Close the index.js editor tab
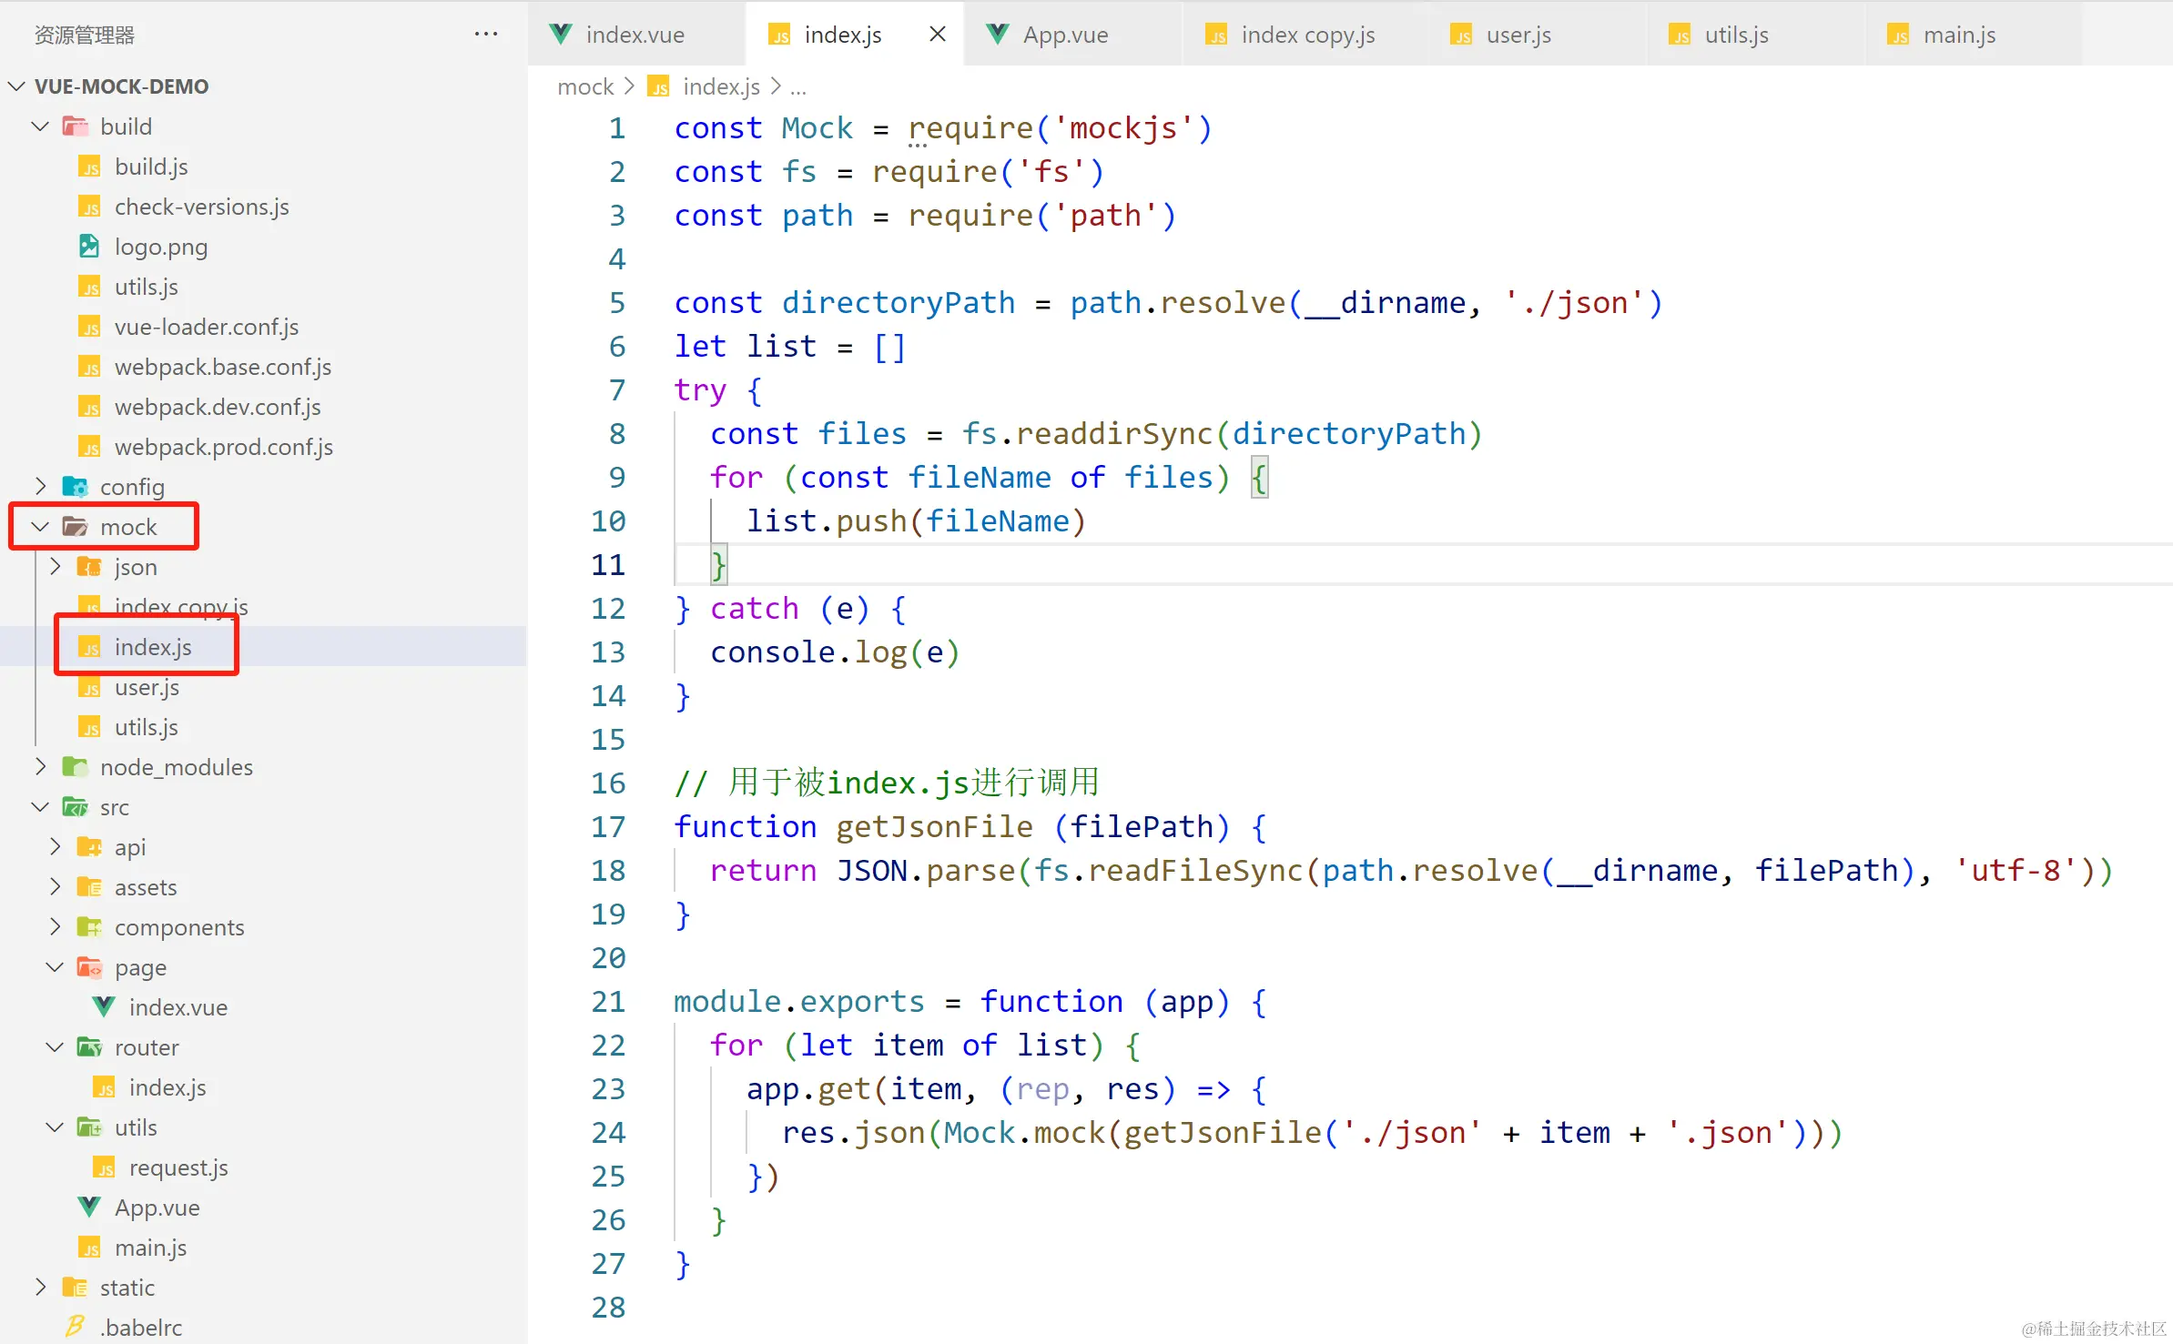2173x1344 pixels. point(937,35)
